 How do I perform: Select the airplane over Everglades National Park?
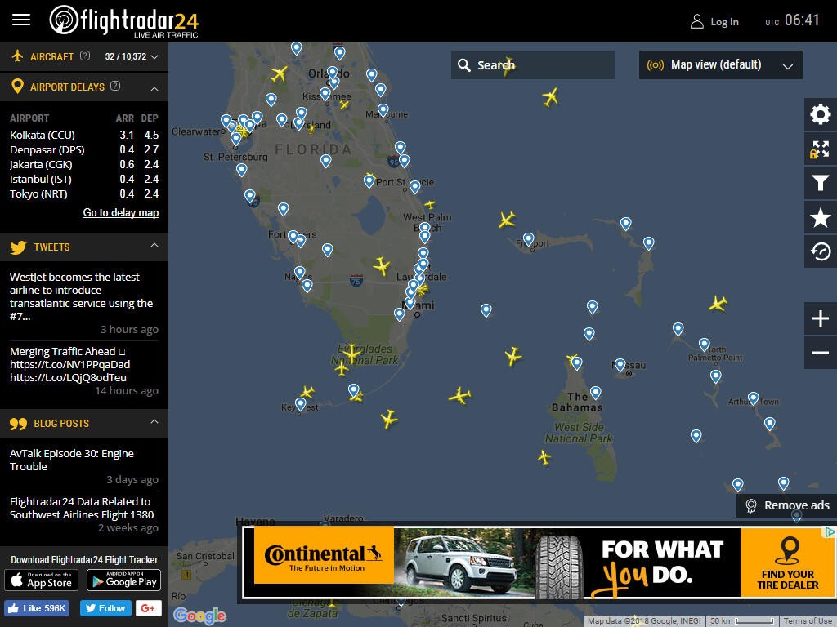[x=351, y=353]
